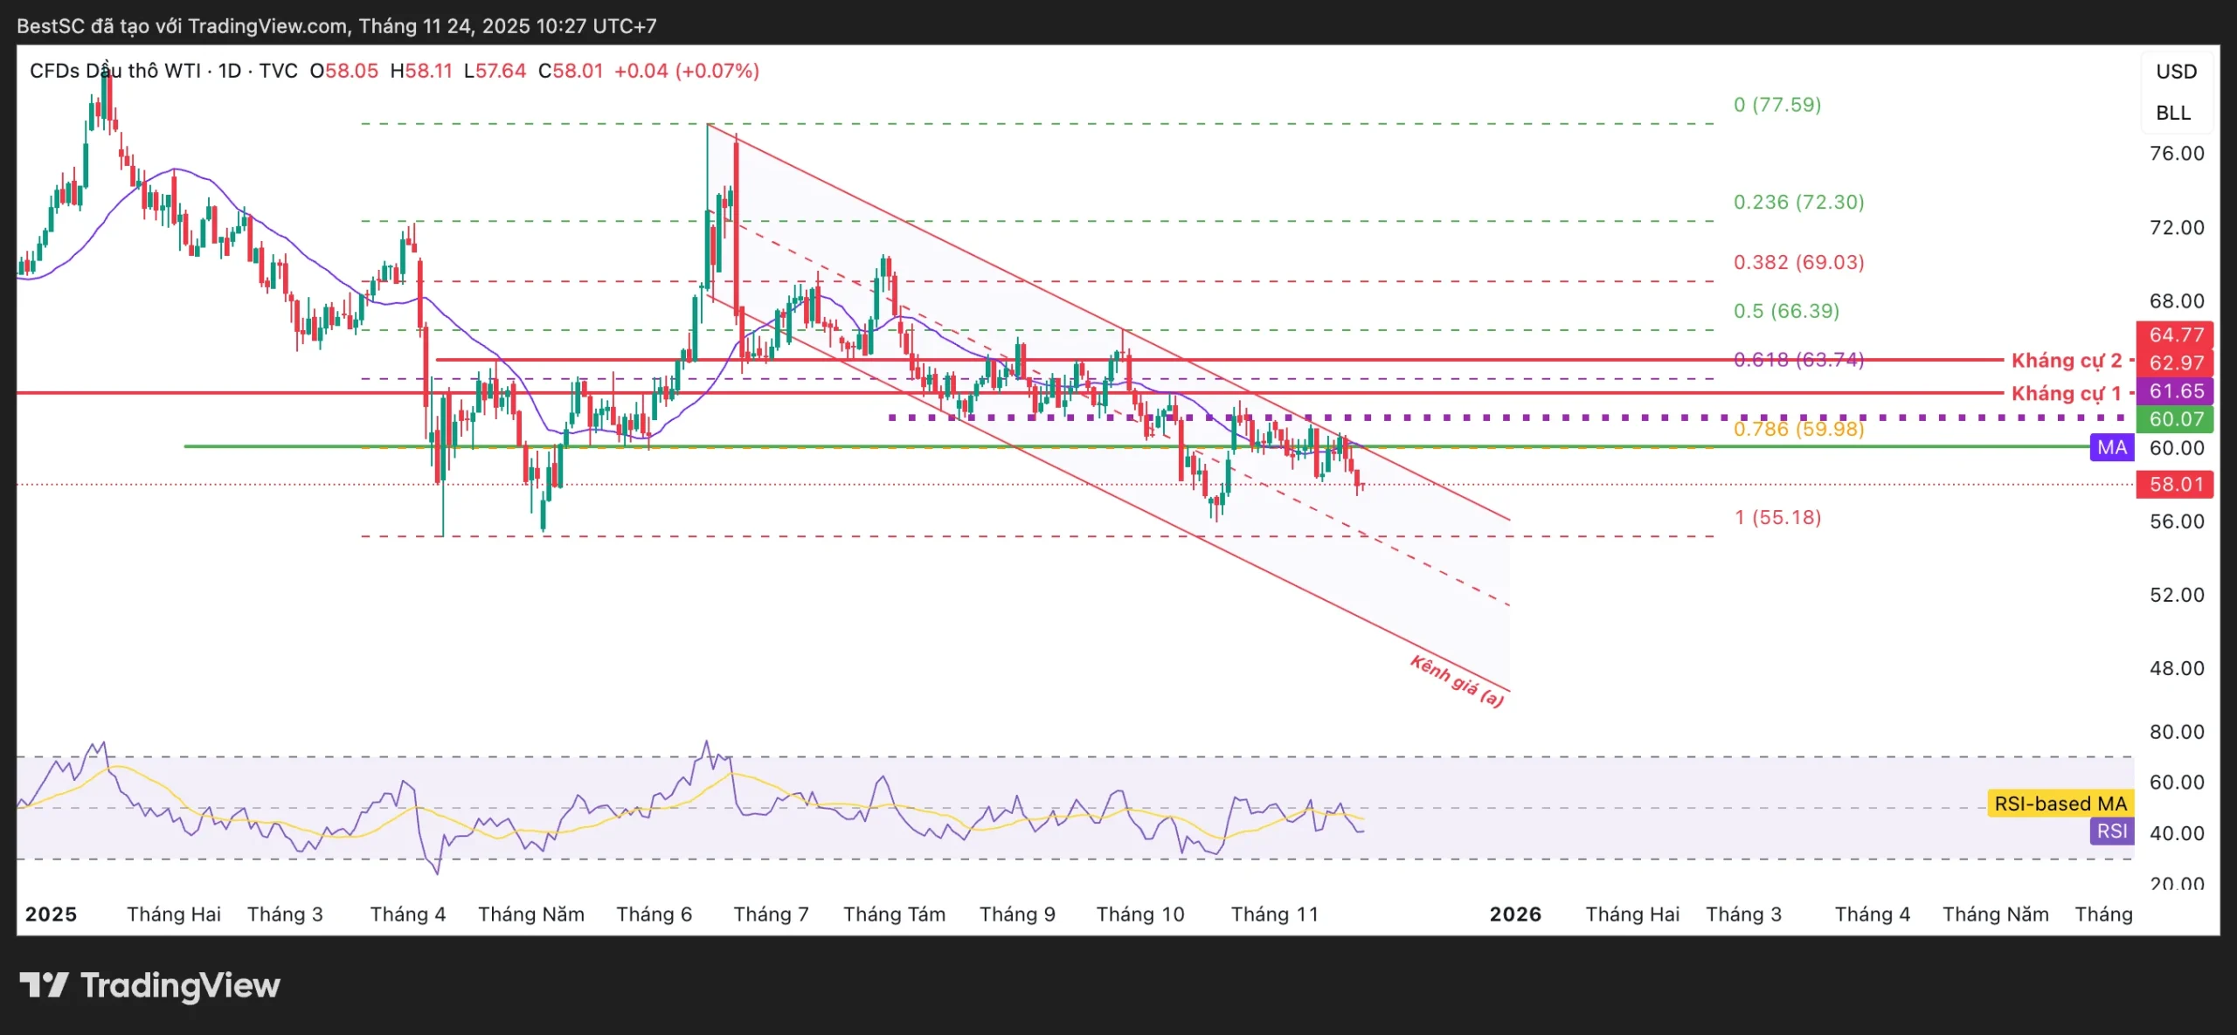Viewport: 2237px width, 1035px height.
Task: Click the purple MA price label tag
Action: click(2111, 448)
